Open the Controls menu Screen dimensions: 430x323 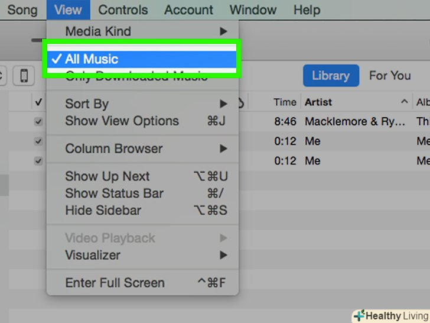click(x=123, y=10)
